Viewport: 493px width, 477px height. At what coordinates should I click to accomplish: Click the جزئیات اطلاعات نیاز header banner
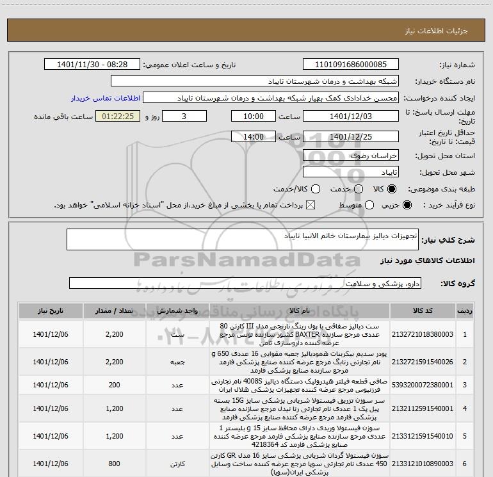(246, 30)
